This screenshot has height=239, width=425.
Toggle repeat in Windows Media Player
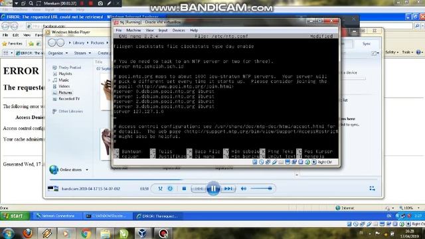click(x=170, y=189)
